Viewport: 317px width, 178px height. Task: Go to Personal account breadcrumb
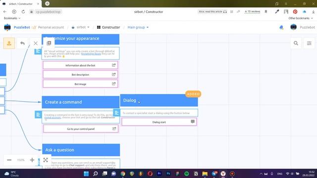coord(51,27)
